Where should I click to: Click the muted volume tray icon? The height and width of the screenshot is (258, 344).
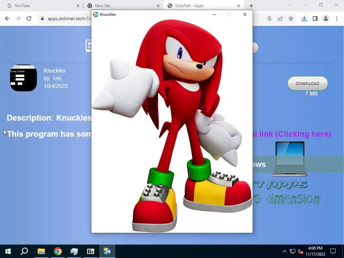pos(301,251)
